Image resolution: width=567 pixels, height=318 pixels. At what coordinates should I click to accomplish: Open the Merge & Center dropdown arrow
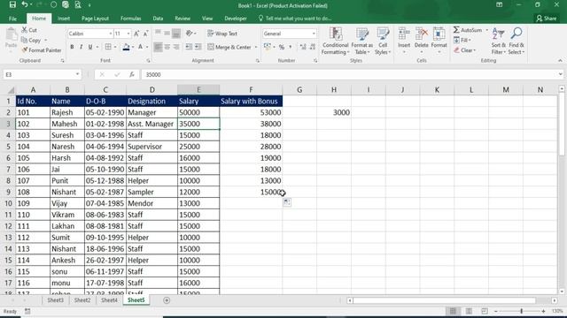pos(256,47)
